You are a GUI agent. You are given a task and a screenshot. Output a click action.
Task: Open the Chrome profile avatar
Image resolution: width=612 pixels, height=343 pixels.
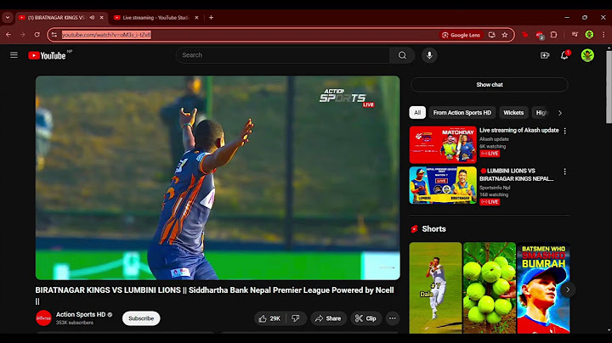[x=589, y=35]
